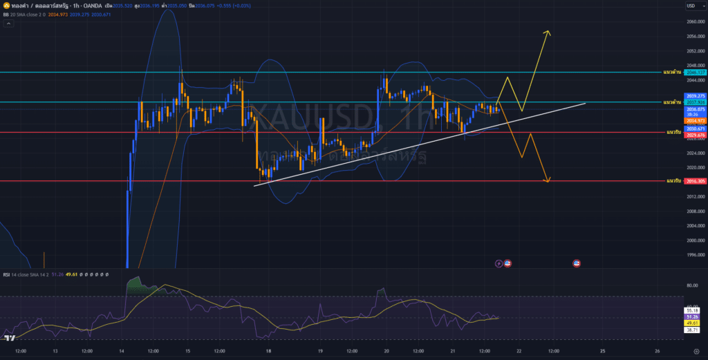The width and height of the screenshot is (708, 360).
Task: Select the RSI 14 indicator legend
Action: 28,274
